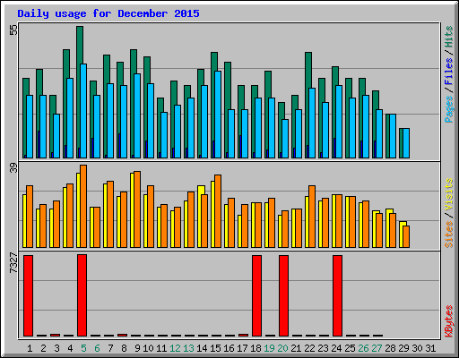Screen dimensions: 459x358
Task: Click green day label '19' on the x-axis
Action: point(269,348)
